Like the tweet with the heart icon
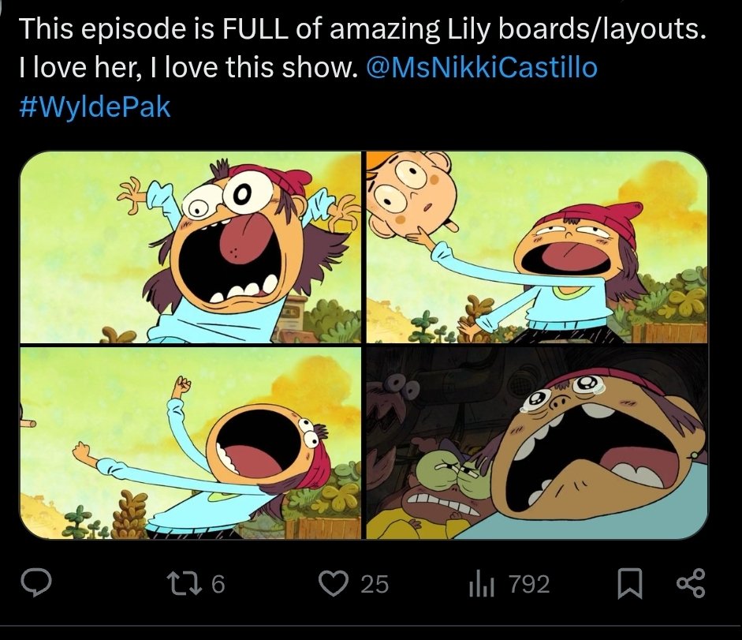Screen dimensions: 742x640 tap(333, 584)
